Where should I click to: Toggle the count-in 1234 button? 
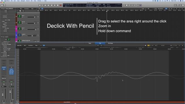[138, 5]
